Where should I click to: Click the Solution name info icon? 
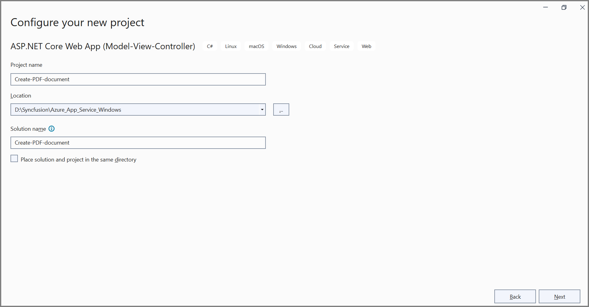(51, 129)
